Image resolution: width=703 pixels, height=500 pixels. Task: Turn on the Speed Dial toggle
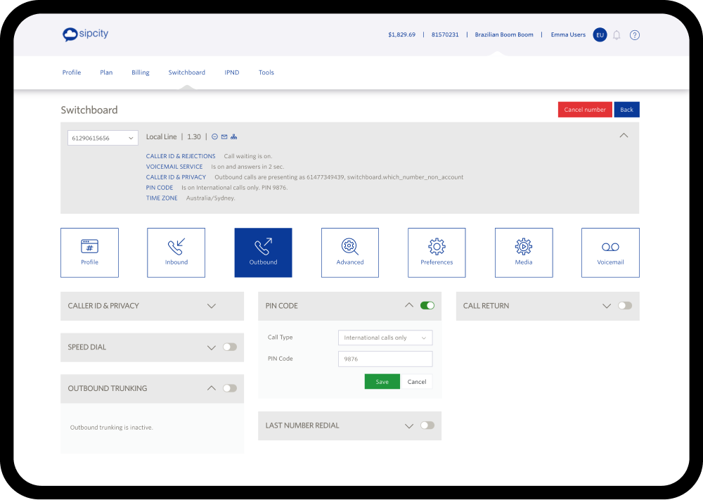click(230, 347)
